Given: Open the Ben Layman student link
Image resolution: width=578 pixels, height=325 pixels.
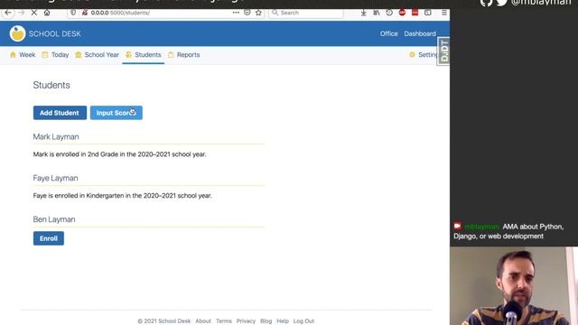Looking at the screenshot, I should tap(54, 219).
